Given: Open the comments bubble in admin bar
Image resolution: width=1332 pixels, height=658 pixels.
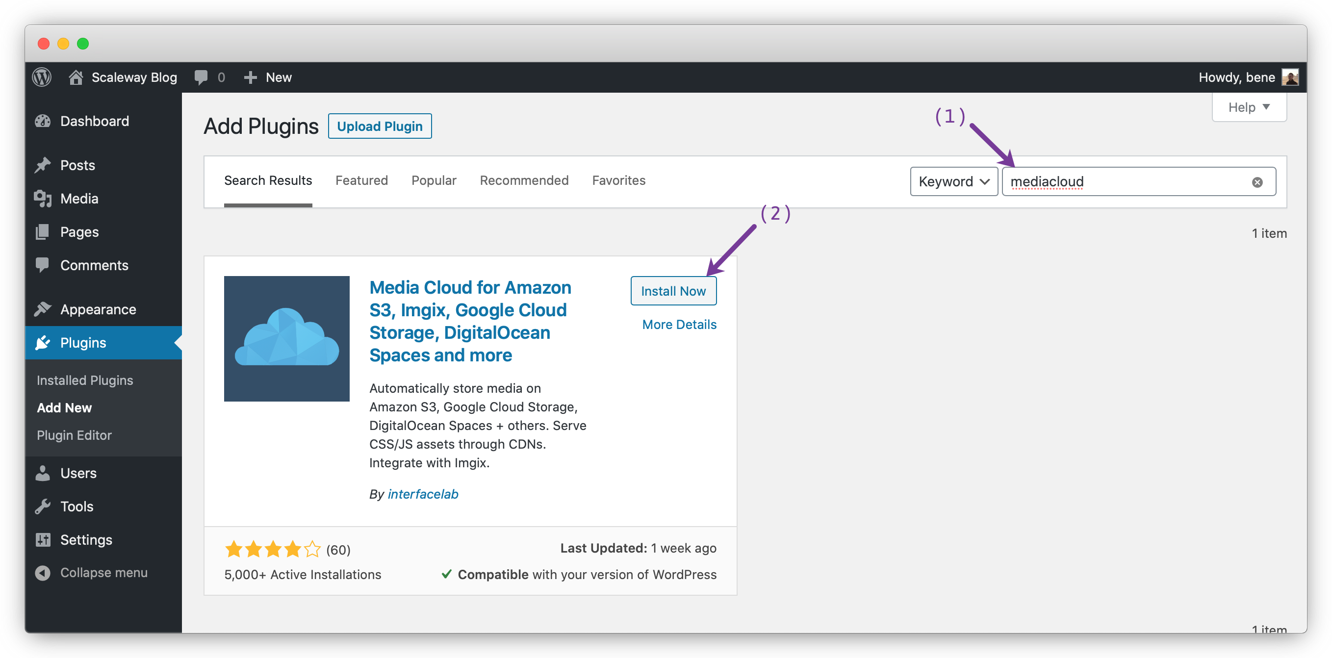Looking at the screenshot, I should coord(201,77).
